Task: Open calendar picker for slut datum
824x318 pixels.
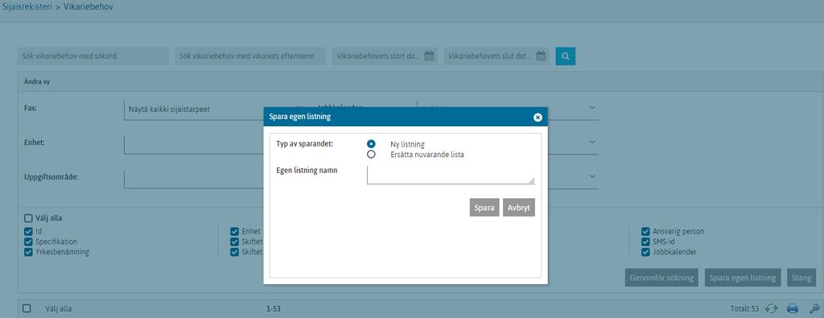Action: (541, 56)
